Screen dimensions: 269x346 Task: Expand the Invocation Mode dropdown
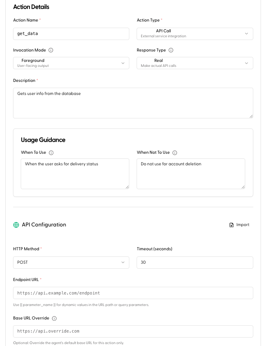click(71, 63)
